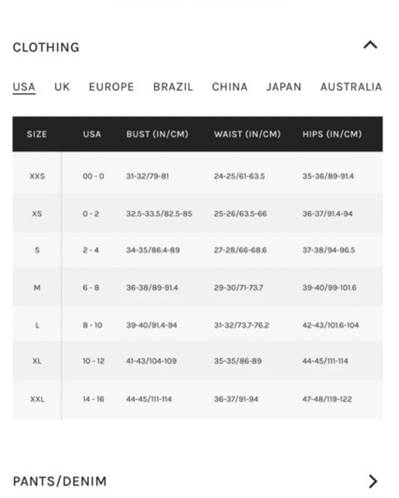Viewport: 399px width, 498px height.
Task: Switch to the UK size tab
Action: point(62,87)
